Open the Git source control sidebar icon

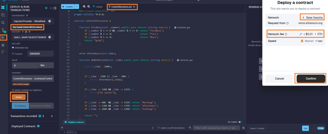[x=3, y=52]
